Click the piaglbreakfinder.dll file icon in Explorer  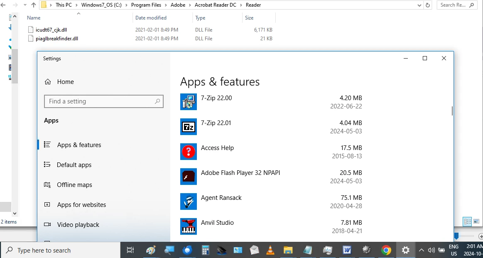[x=30, y=39]
